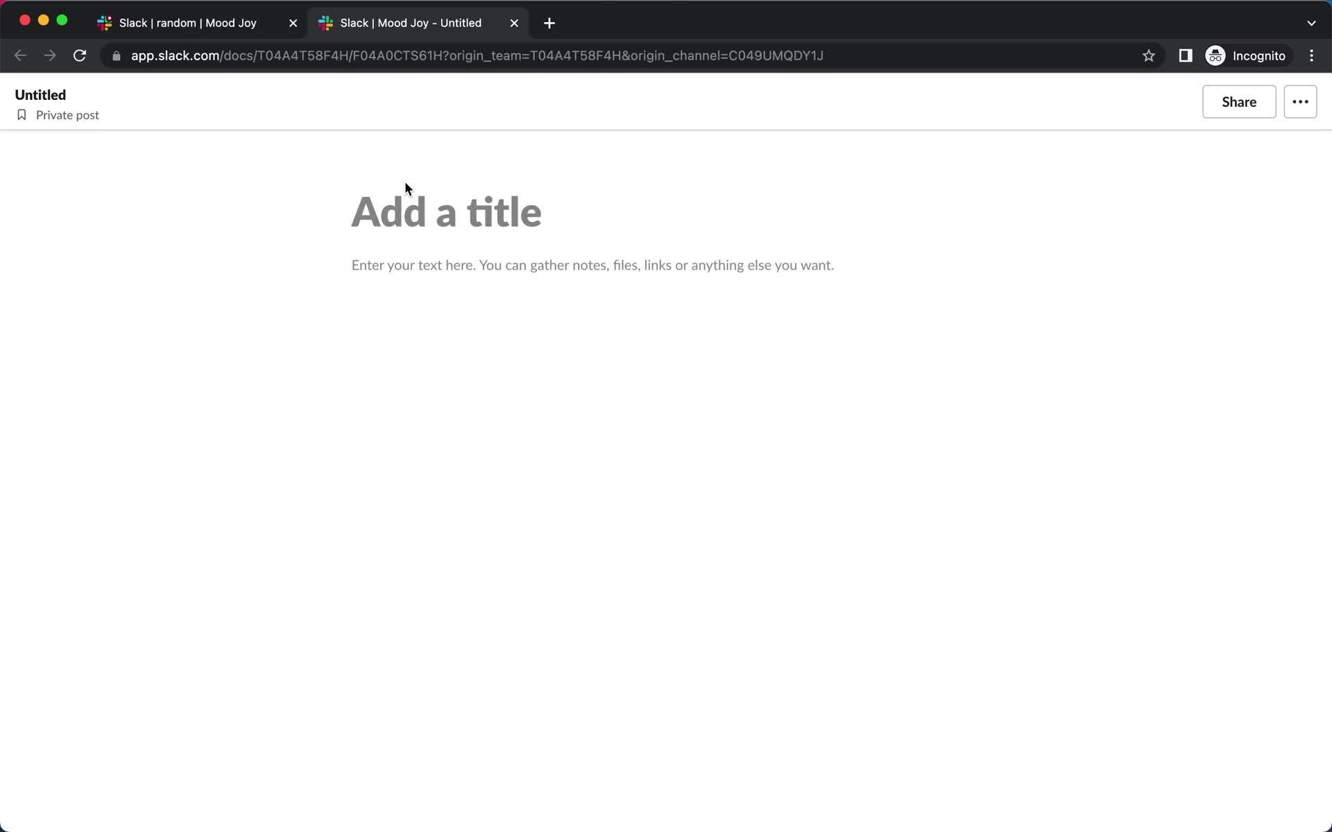Screen dimensions: 1332x832
Task: Click the bookmark Private post icon
Action: [x=22, y=115]
